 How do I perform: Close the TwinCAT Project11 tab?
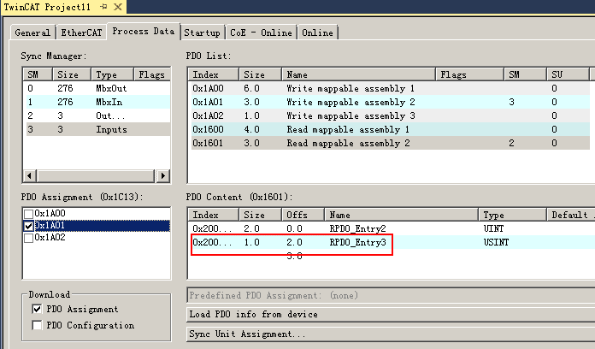coord(117,7)
